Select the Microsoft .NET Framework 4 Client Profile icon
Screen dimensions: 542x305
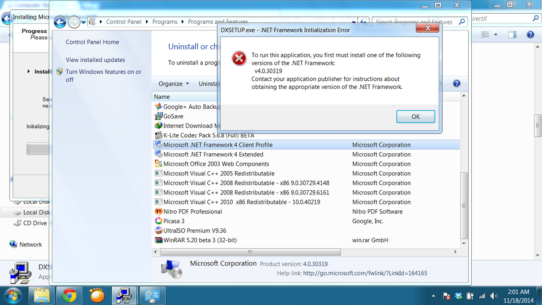158,145
